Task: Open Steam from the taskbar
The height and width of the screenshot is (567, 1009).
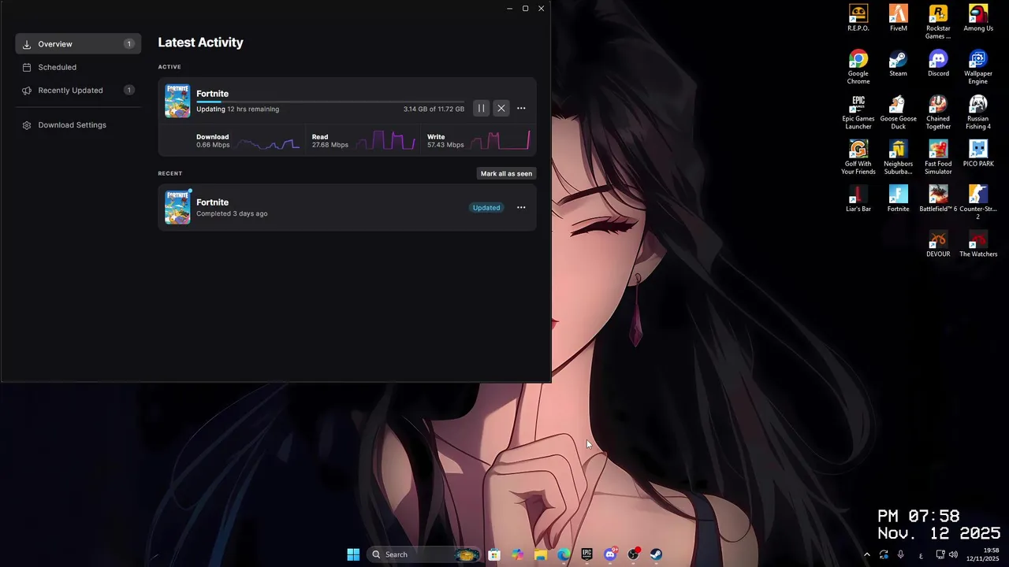Action: [x=656, y=554]
